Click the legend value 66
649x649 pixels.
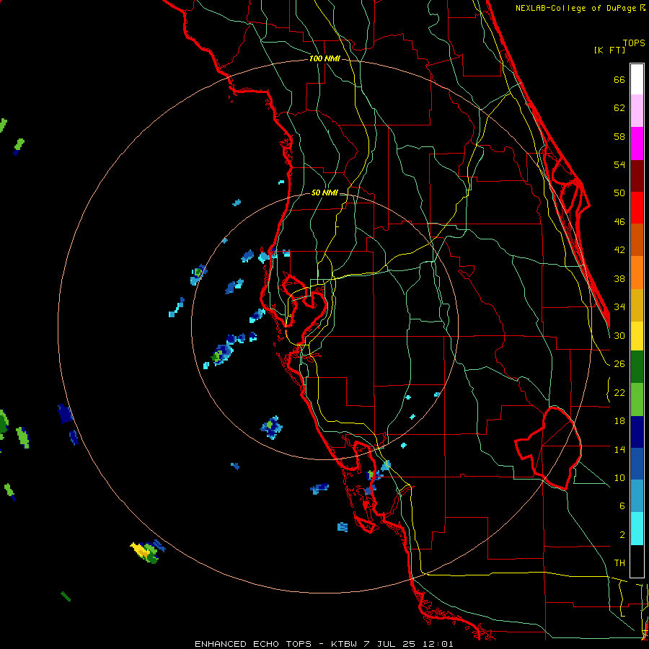coord(619,79)
